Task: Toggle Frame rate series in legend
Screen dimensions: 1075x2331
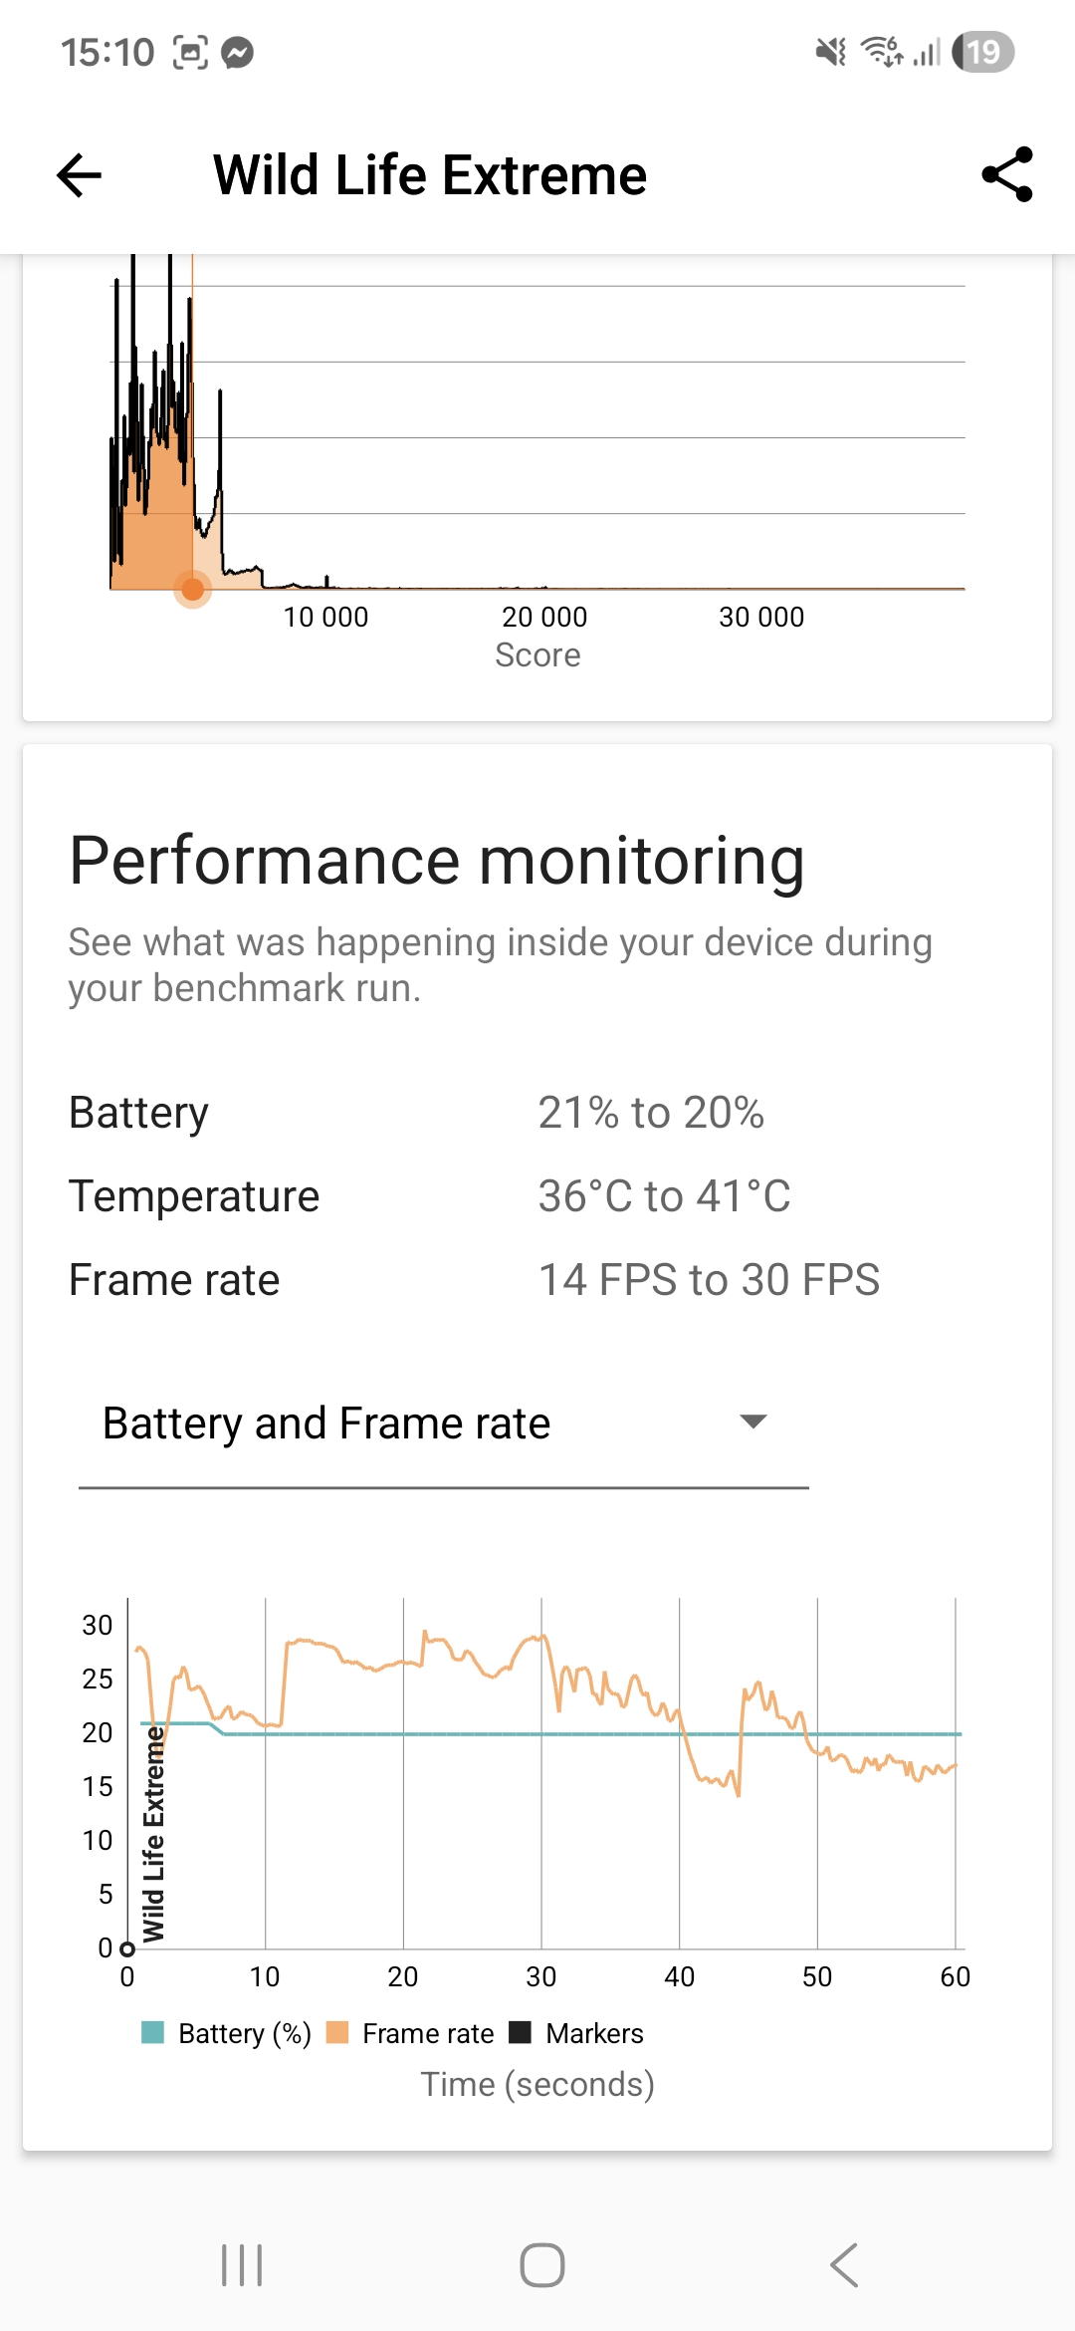Action: (x=410, y=2033)
